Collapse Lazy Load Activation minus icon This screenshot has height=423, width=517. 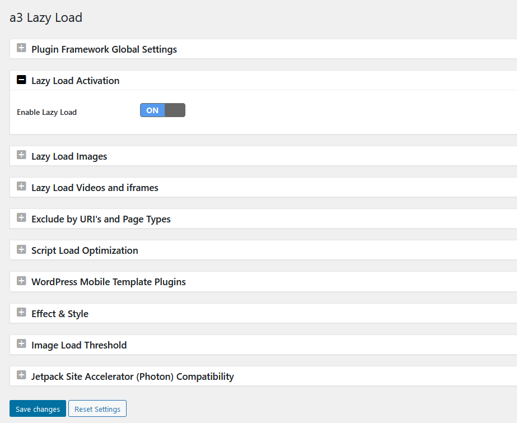(21, 80)
